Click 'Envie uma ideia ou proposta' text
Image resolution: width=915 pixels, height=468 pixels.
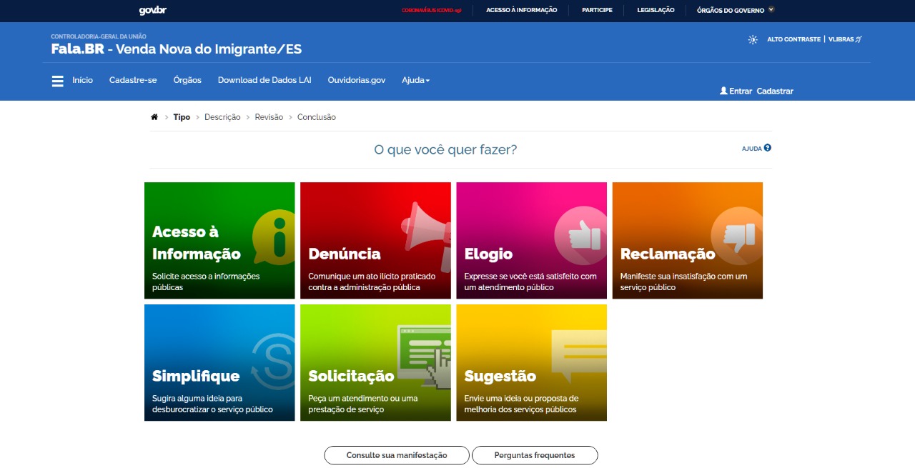tap(521, 404)
